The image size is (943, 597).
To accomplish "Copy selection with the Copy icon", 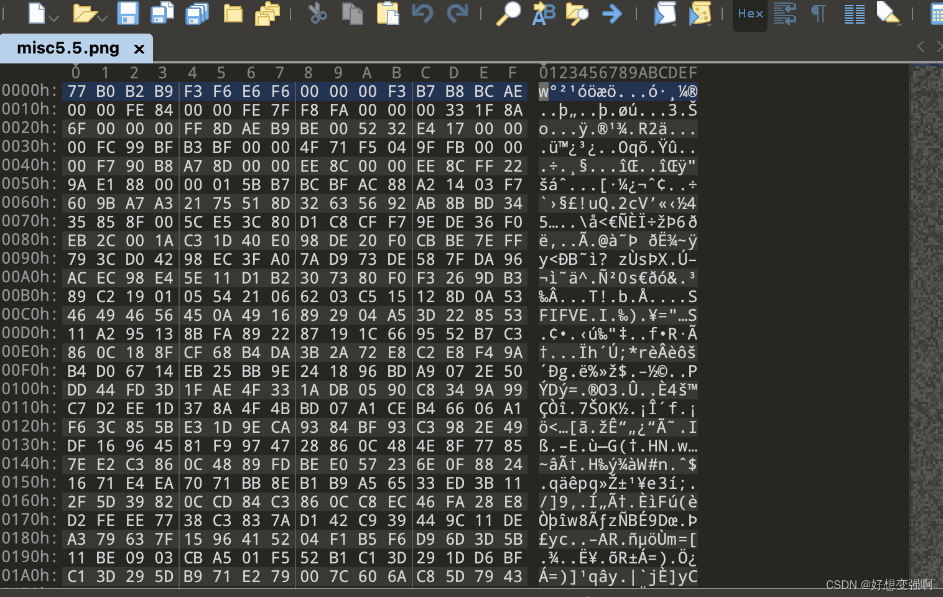I will (x=353, y=13).
